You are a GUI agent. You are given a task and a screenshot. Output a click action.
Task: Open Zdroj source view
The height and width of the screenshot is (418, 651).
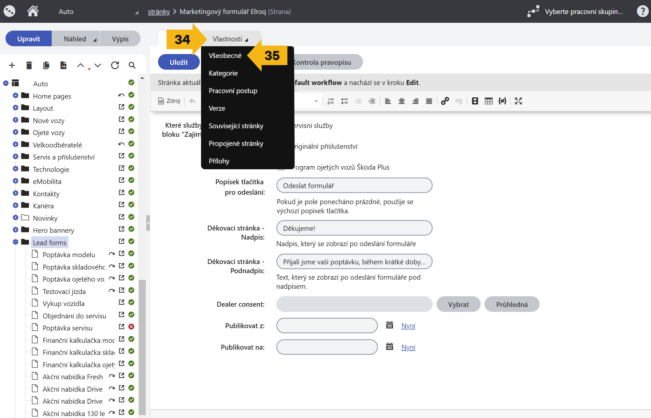(169, 101)
